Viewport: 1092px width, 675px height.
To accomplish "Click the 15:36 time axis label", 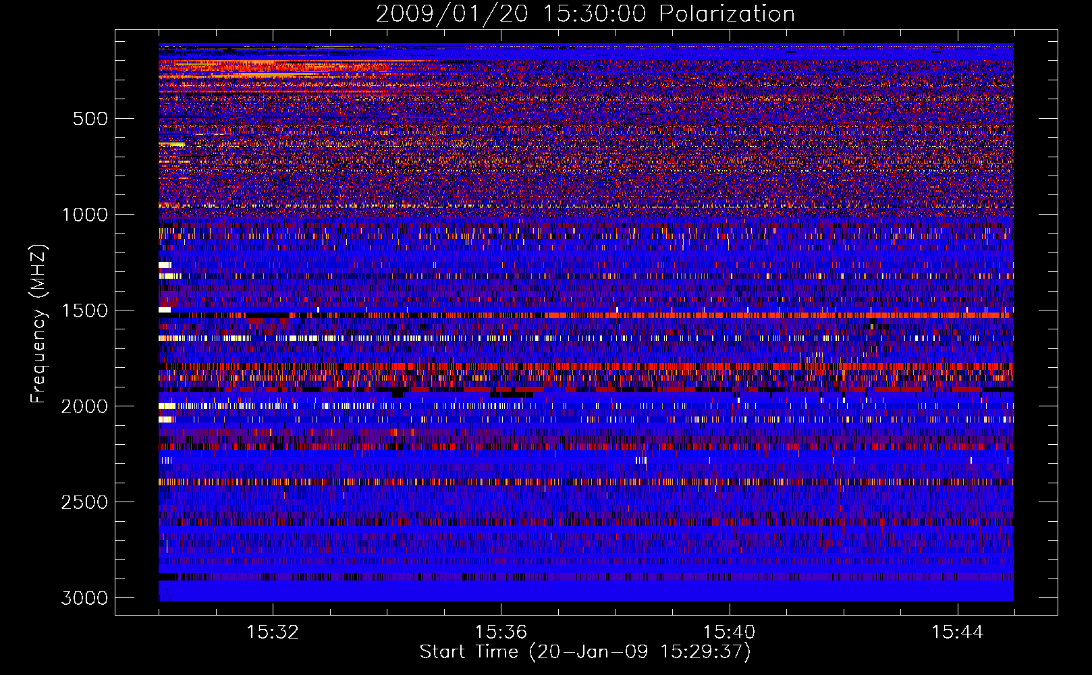I will 501,632.
